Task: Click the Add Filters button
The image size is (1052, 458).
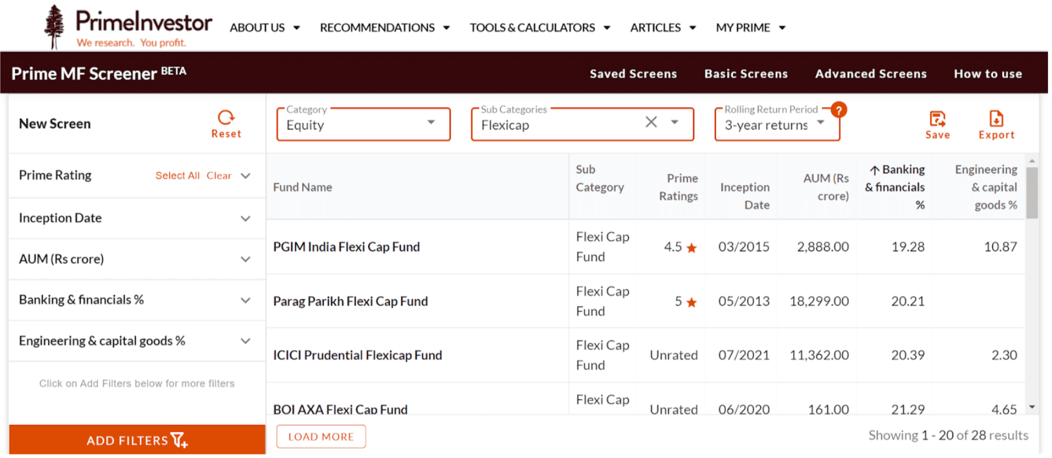Action: [x=137, y=440]
